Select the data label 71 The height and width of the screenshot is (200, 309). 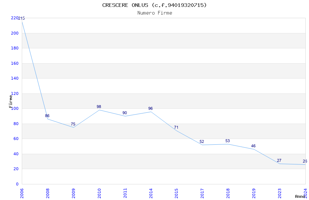[x=176, y=128]
